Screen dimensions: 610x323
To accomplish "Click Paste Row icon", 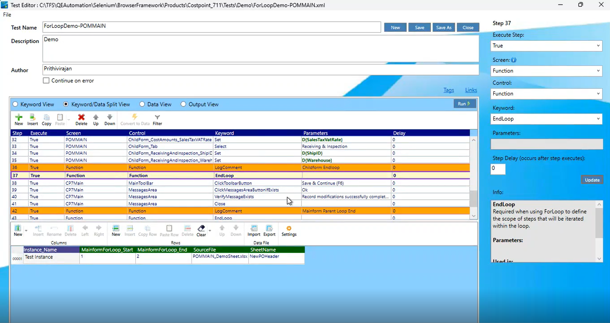I will tap(169, 230).
